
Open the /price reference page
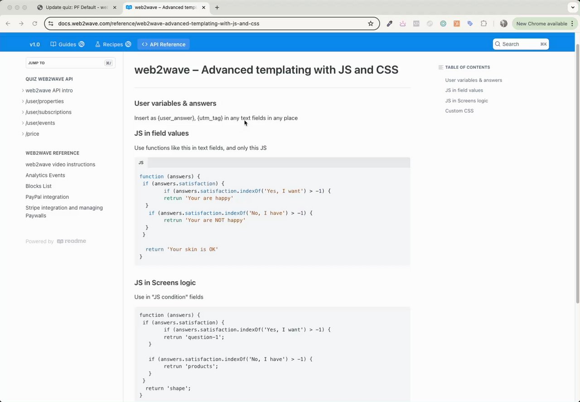32,134
